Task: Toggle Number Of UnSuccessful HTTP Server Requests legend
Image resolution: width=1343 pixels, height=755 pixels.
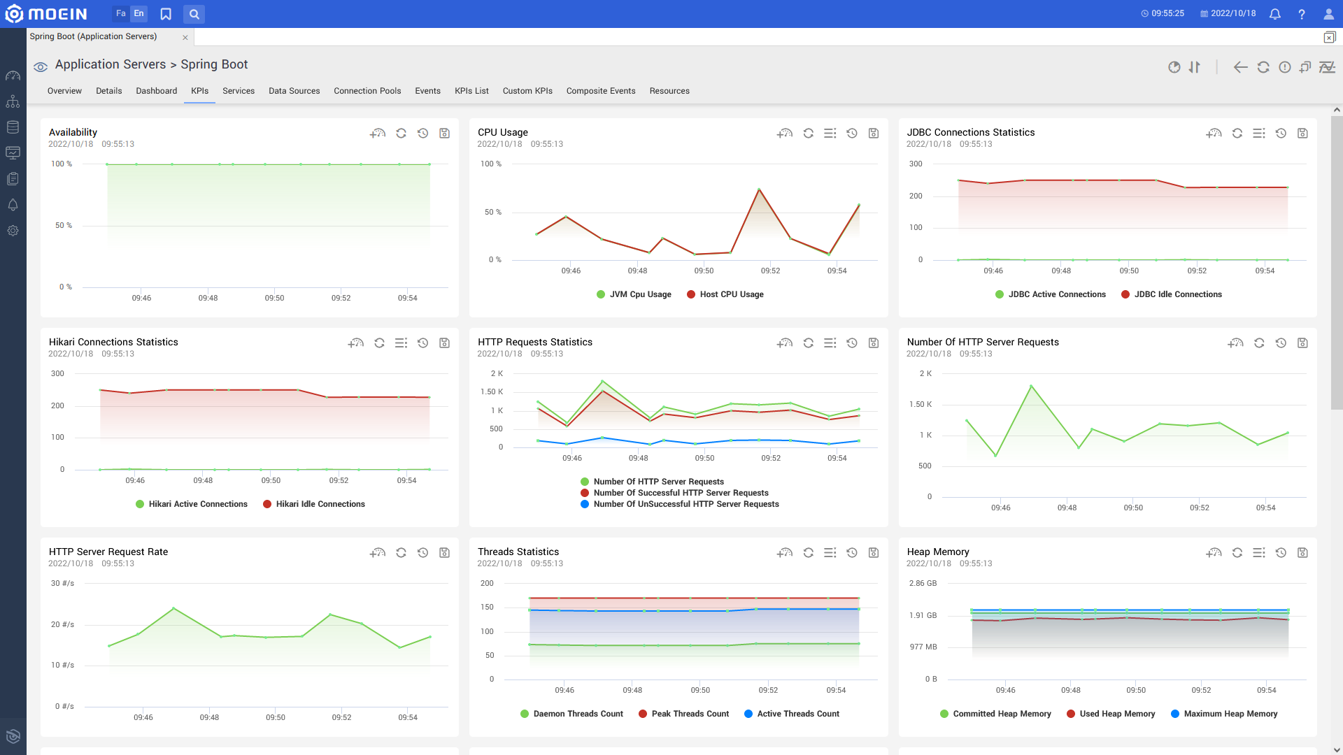Action: (x=680, y=504)
